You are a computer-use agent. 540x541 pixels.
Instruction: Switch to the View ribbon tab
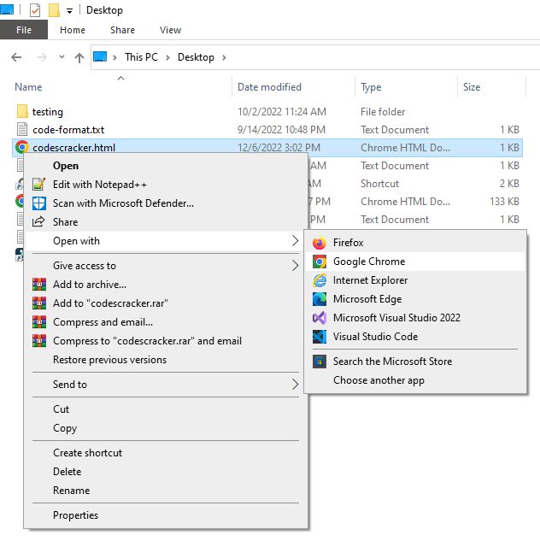point(170,30)
